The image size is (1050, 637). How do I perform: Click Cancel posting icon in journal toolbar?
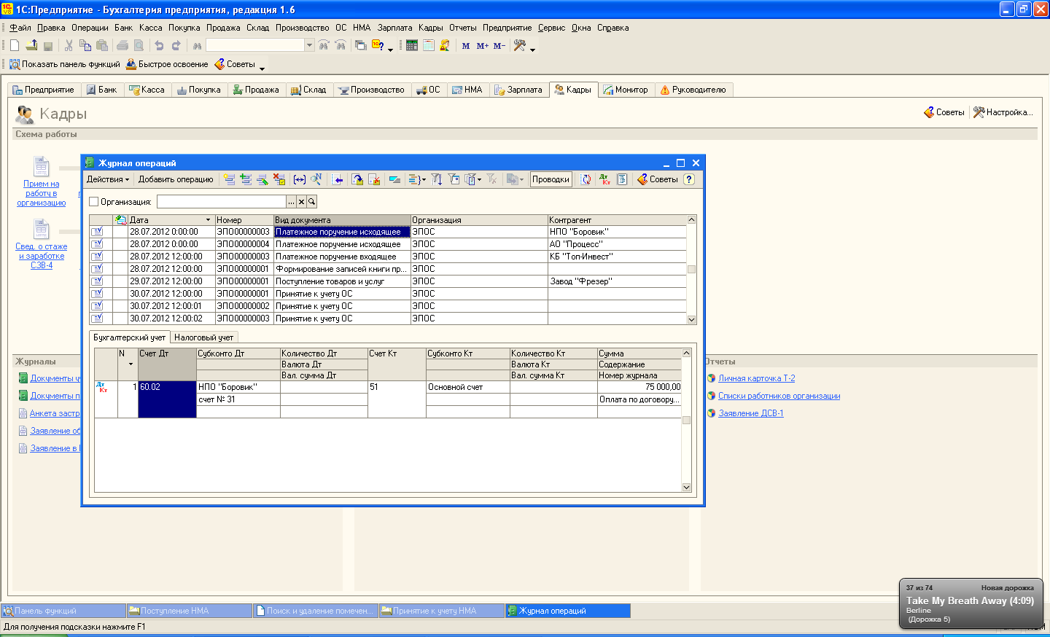[x=374, y=179]
